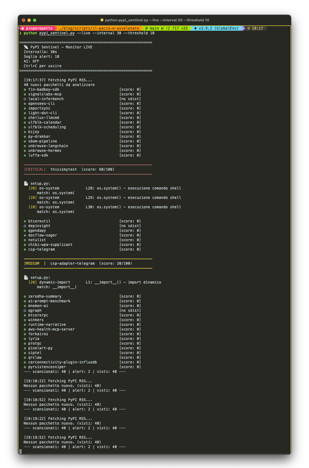The width and height of the screenshot is (309, 468).
Task: Click the green zoom window button
Action: 35,20
